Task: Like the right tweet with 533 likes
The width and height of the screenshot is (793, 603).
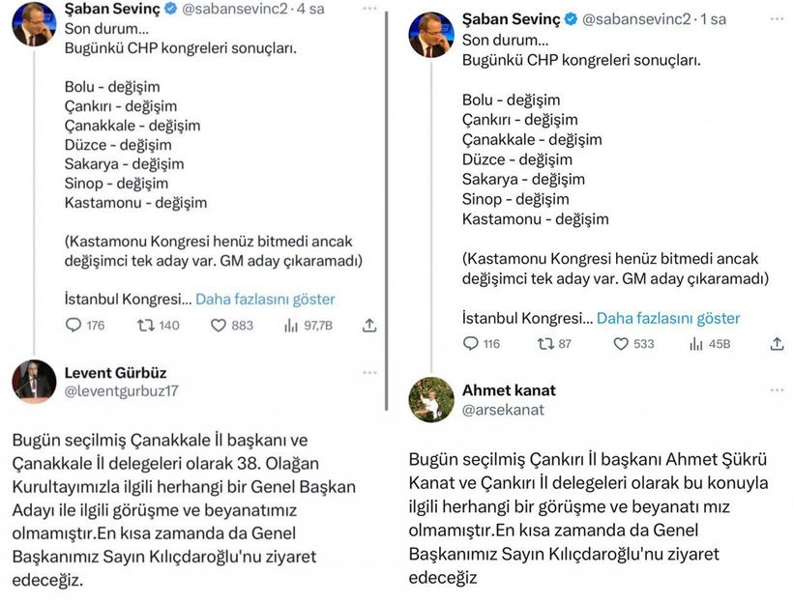Action: [x=622, y=344]
